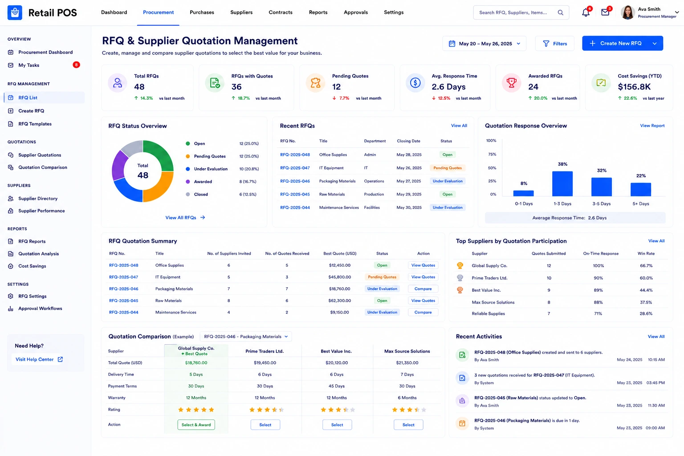Open the notifications bell icon

click(586, 12)
